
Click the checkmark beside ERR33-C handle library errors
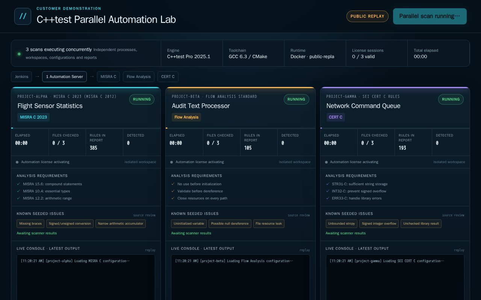327,198
